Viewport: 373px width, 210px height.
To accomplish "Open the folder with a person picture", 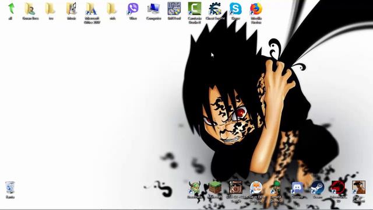I will (30, 9).
